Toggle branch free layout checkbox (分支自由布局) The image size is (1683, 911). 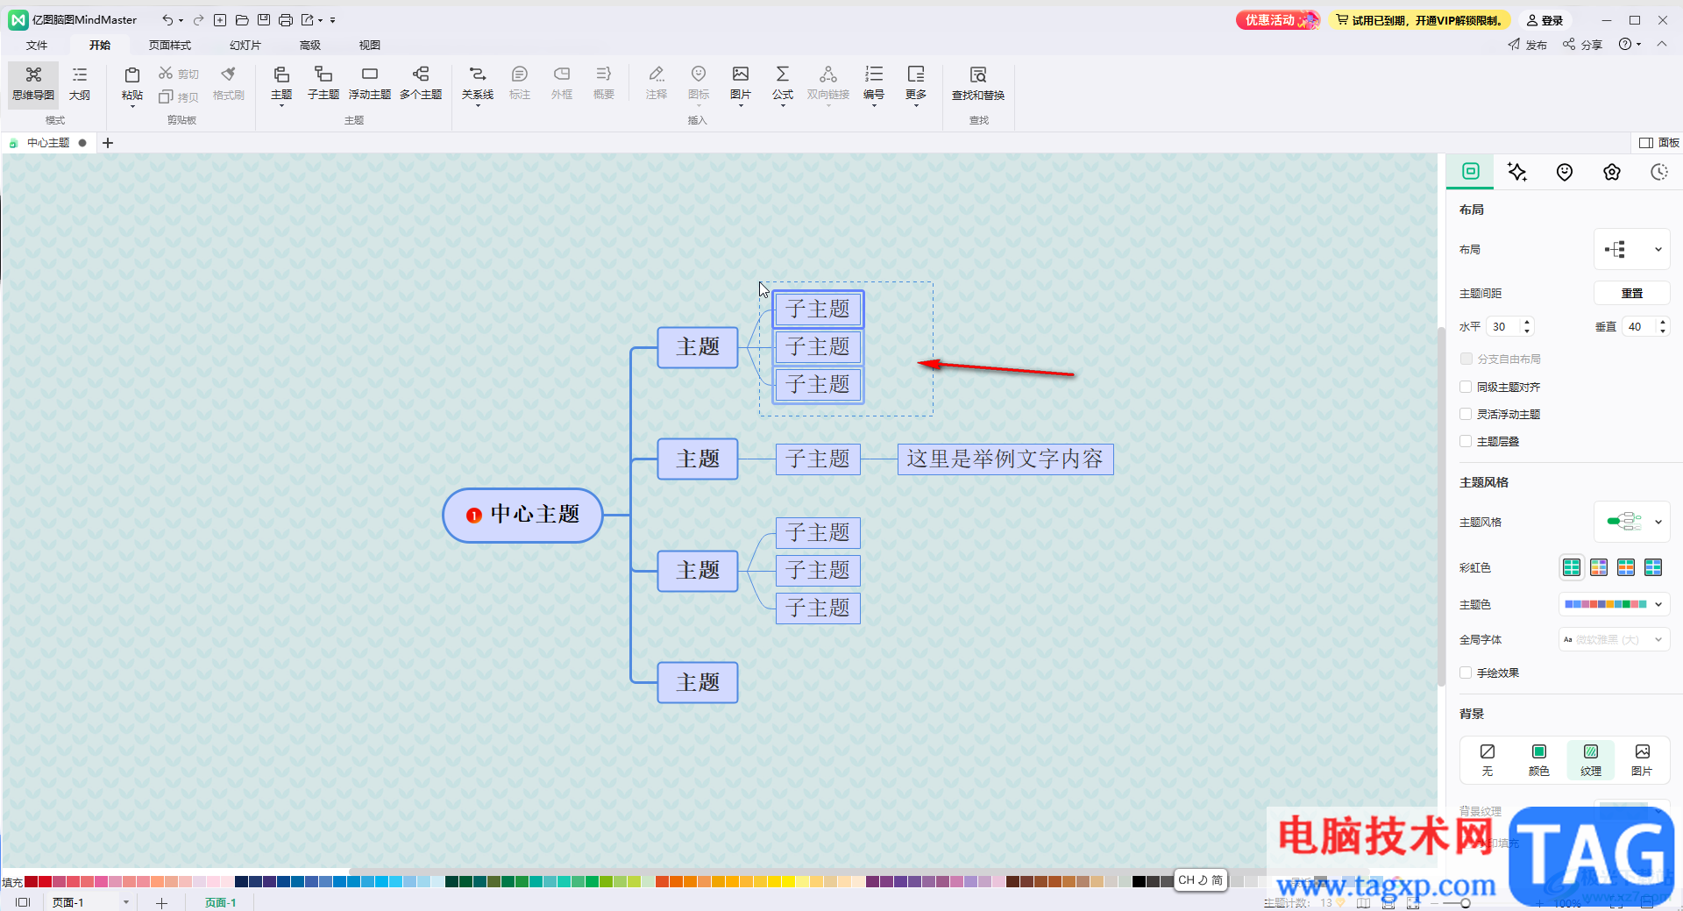click(1466, 359)
